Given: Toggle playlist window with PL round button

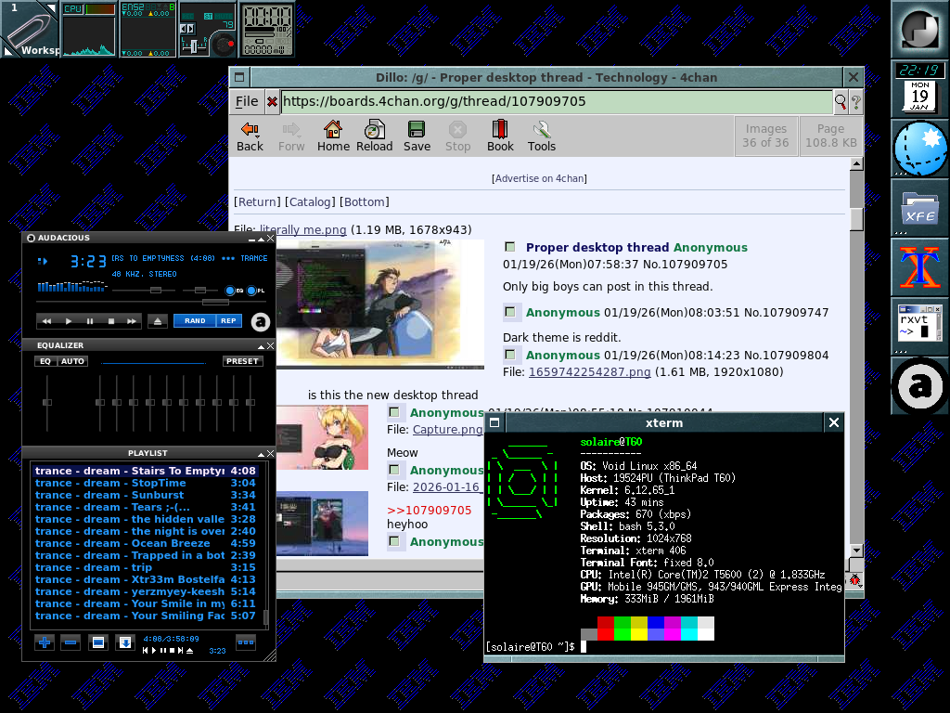Looking at the screenshot, I should point(251,291).
